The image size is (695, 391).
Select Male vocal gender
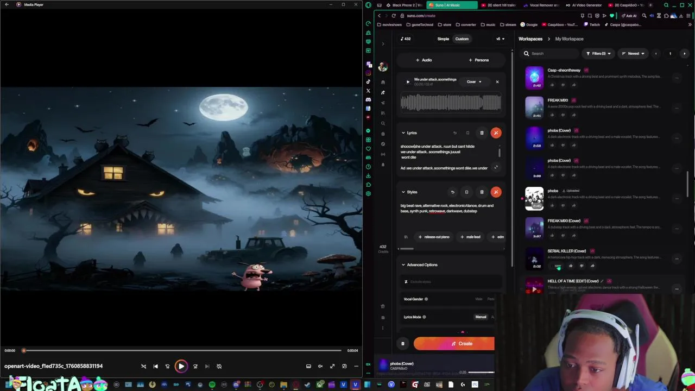coord(478,299)
